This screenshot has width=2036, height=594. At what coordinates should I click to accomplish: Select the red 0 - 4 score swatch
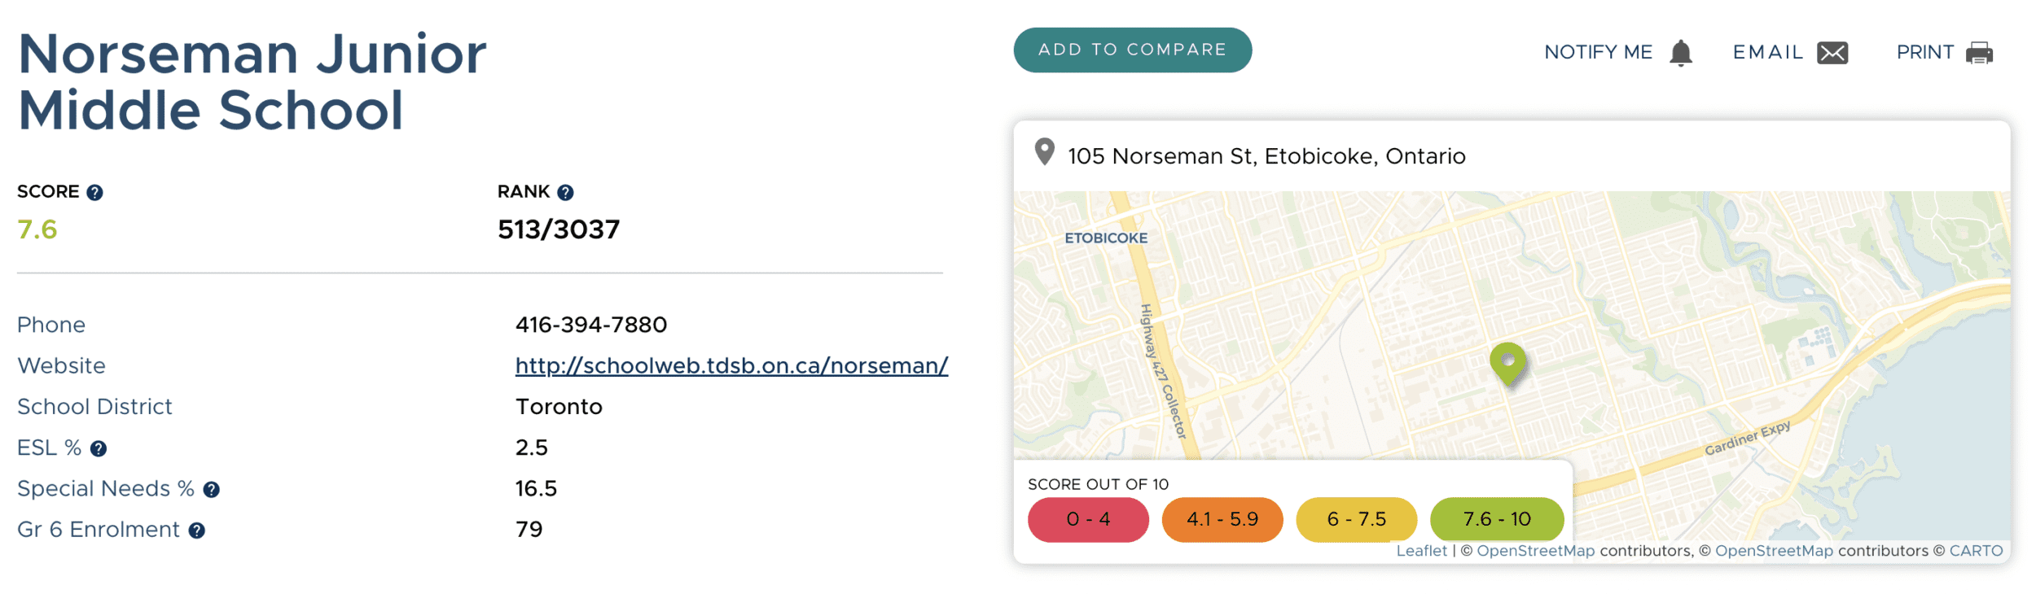[x=1088, y=519]
